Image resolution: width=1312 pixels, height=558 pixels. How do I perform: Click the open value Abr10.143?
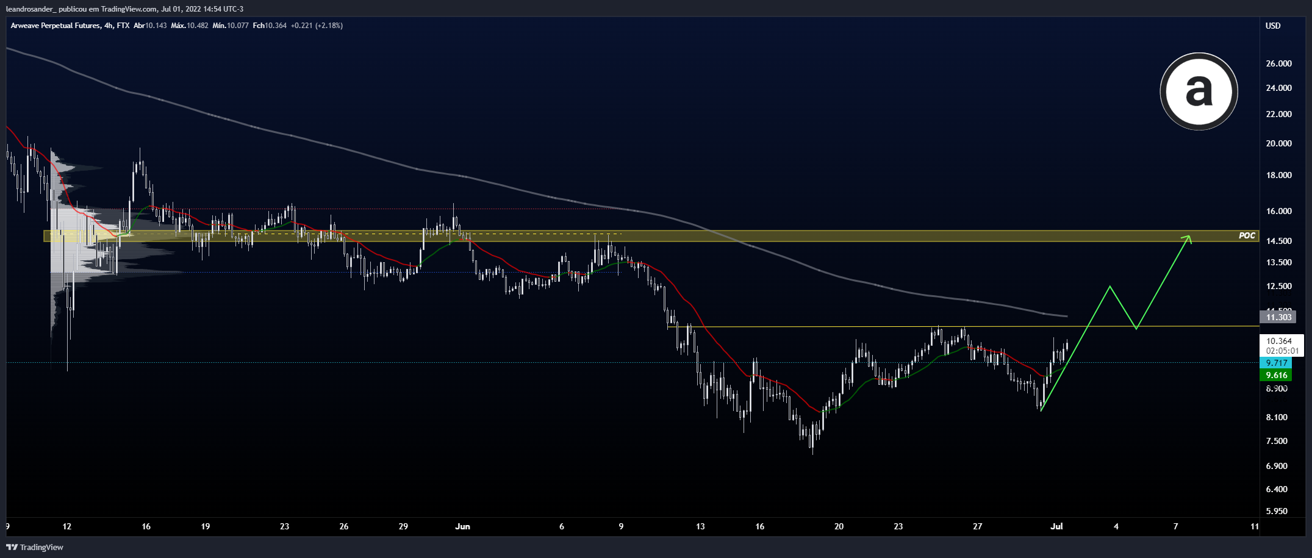coord(150,26)
